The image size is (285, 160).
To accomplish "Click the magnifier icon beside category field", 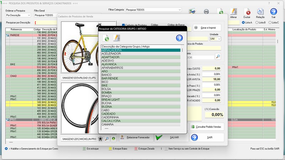I will 218,57.
